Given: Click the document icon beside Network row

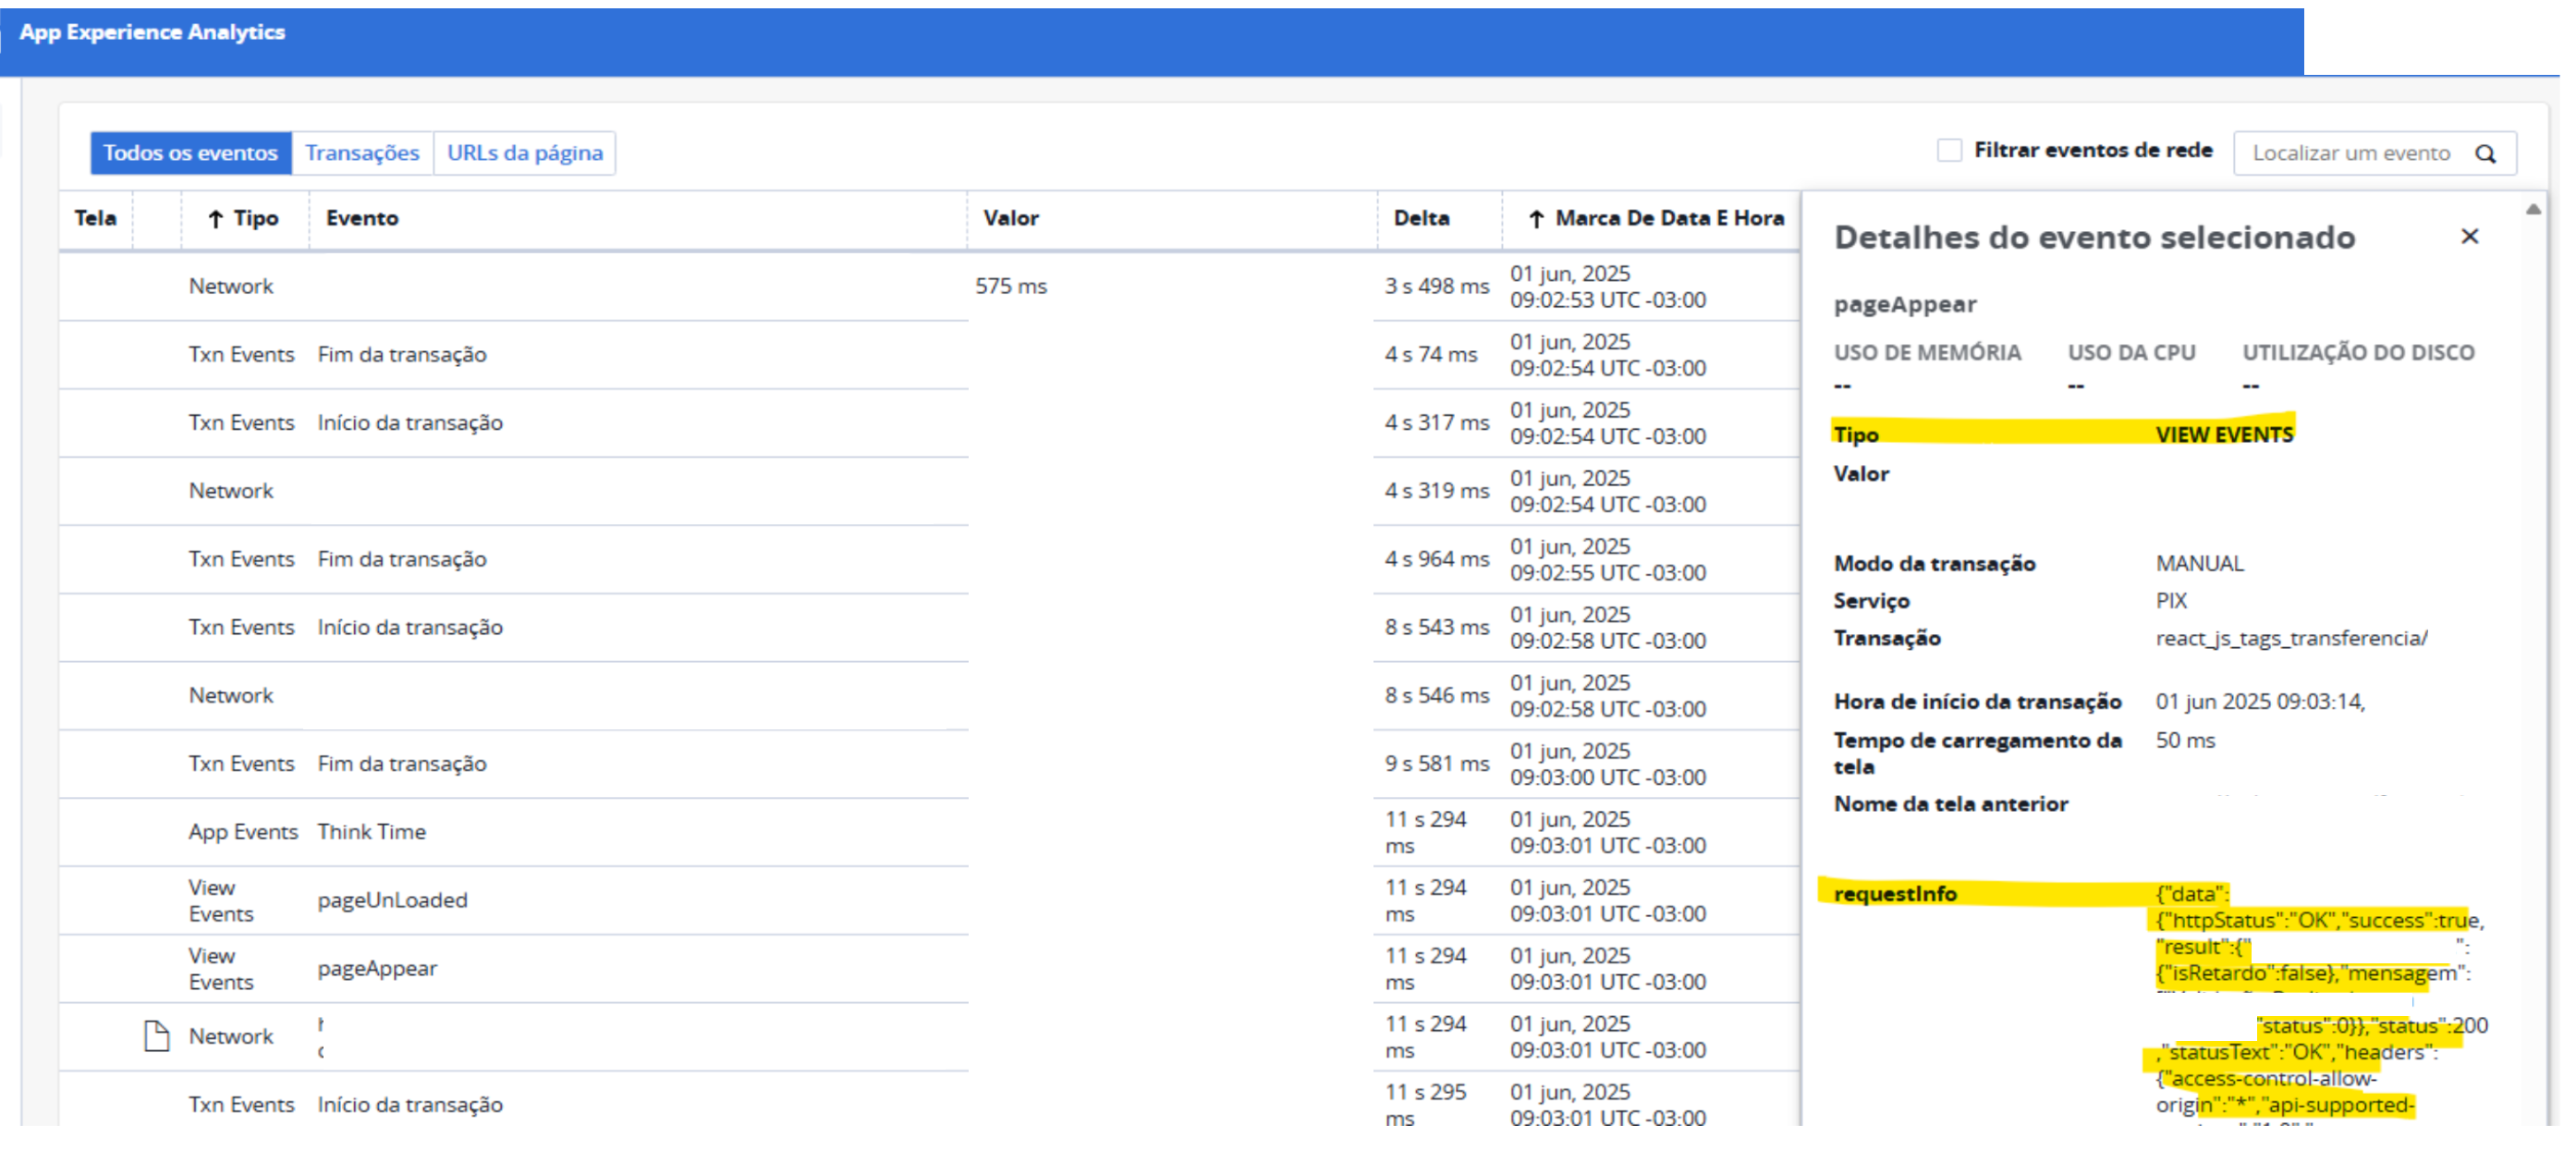Looking at the screenshot, I should (x=156, y=1036).
